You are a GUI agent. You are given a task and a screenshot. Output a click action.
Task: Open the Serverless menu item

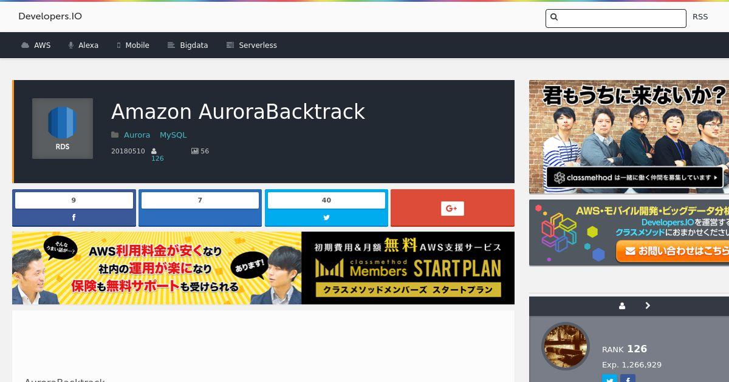pyautogui.click(x=252, y=45)
